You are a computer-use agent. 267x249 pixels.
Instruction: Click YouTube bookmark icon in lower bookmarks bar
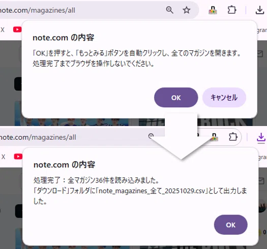(18, 157)
